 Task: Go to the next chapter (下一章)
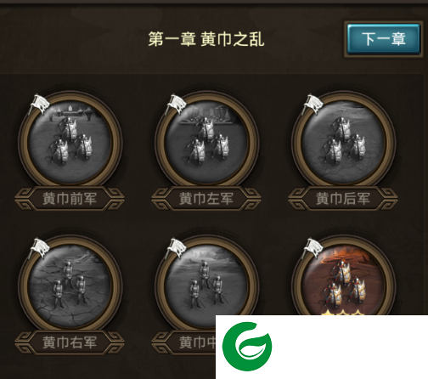click(383, 39)
